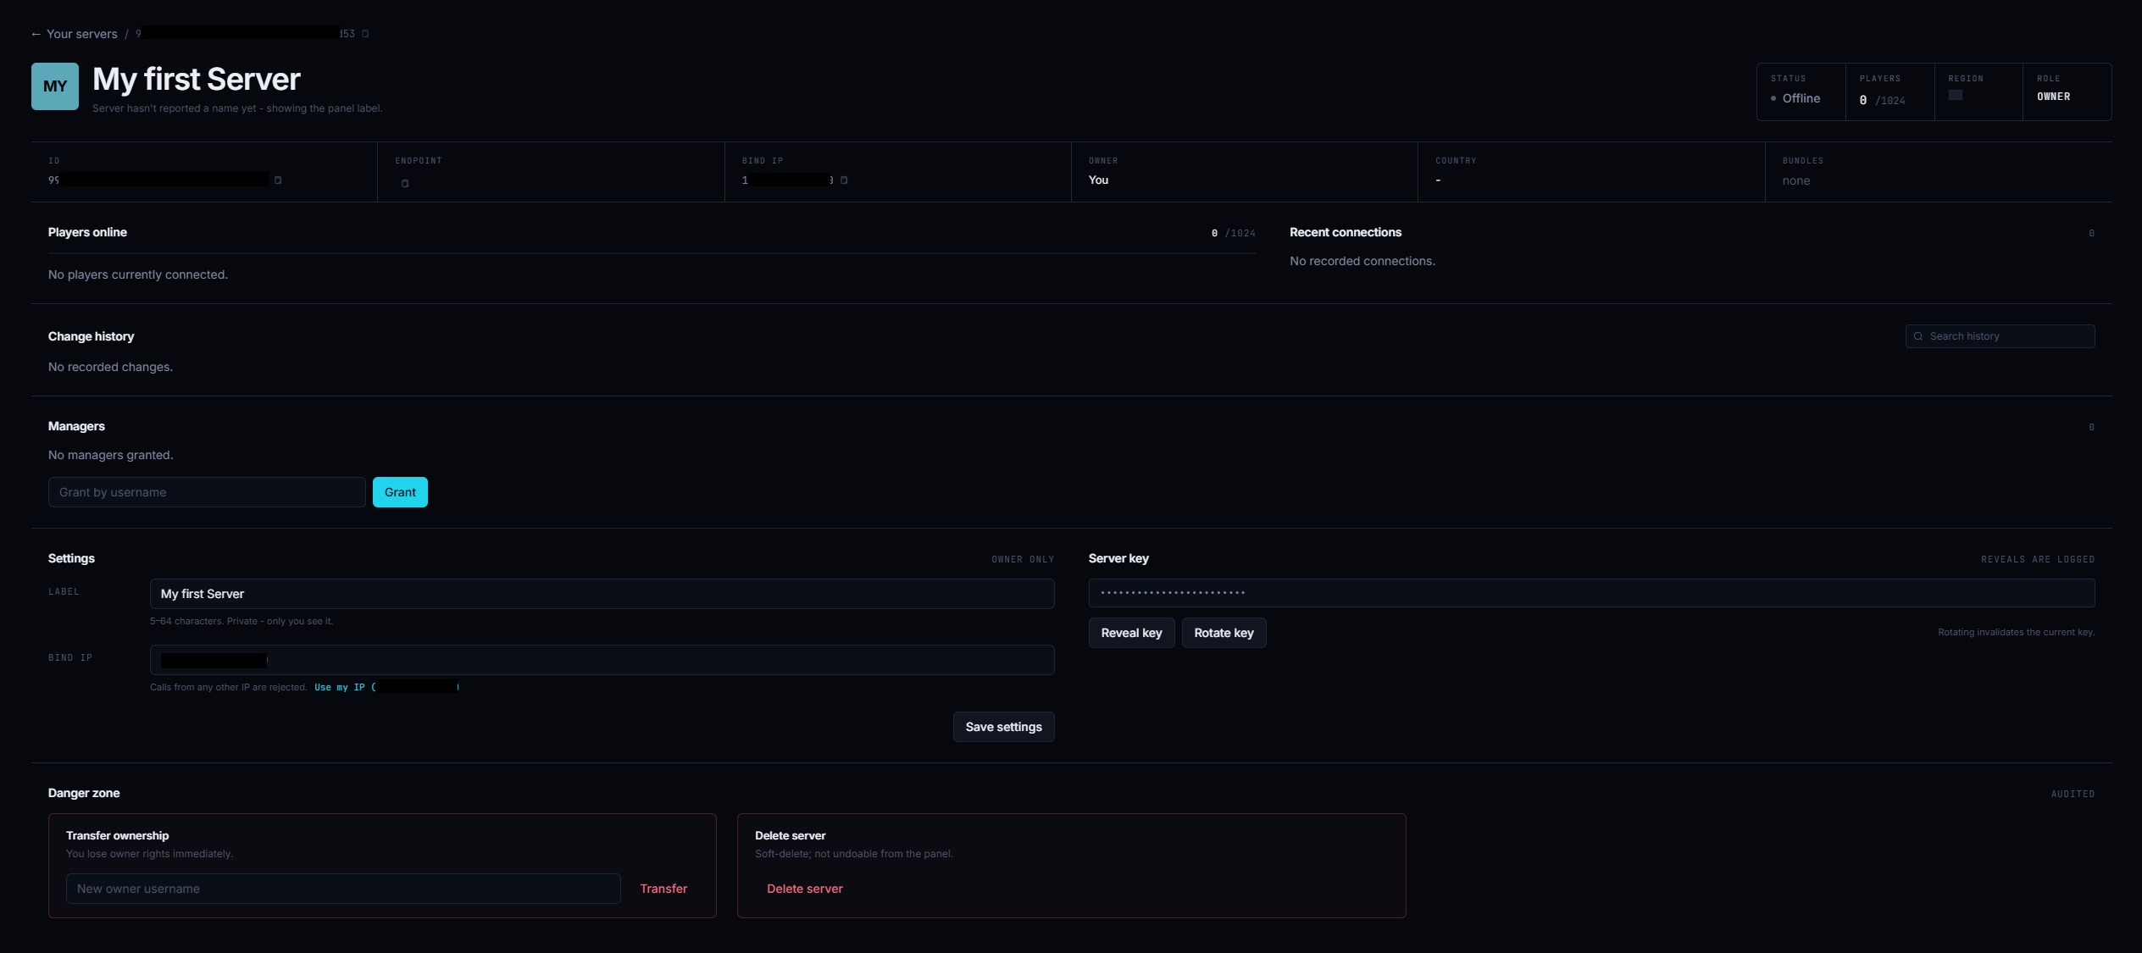
Task: Click the Grant by username field
Action: coord(207,492)
